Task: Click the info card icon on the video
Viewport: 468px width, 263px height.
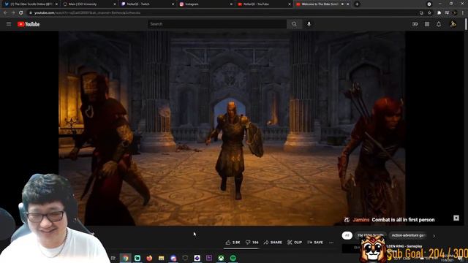Action: [456, 218]
